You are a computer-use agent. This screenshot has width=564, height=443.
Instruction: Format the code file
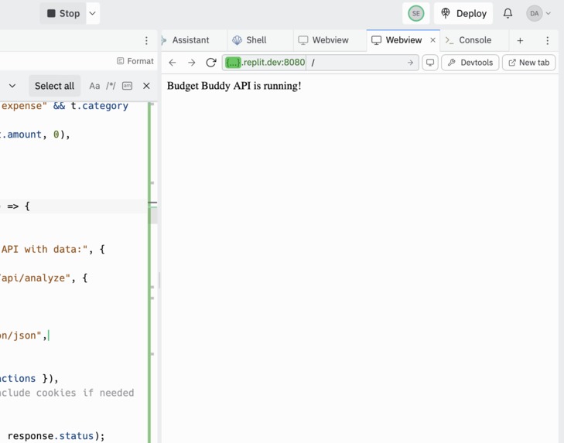[x=135, y=61]
